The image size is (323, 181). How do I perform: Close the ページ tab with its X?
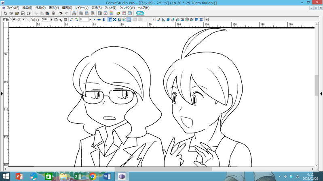click(x=23, y=19)
